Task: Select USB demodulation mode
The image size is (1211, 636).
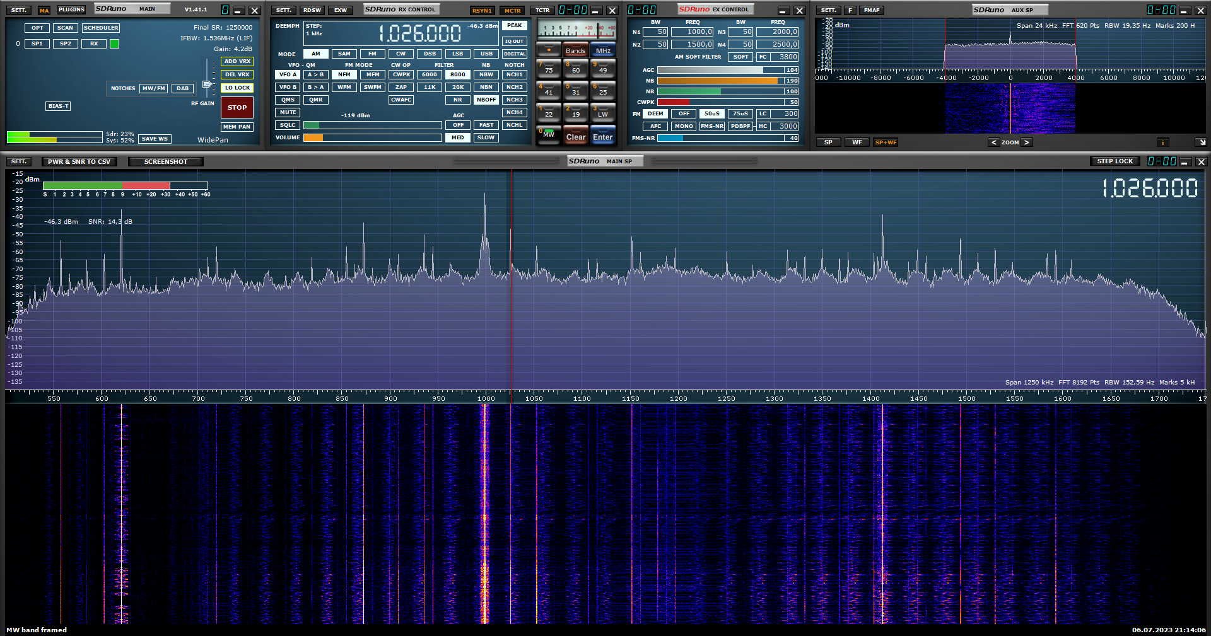Action: tap(486, 54)
